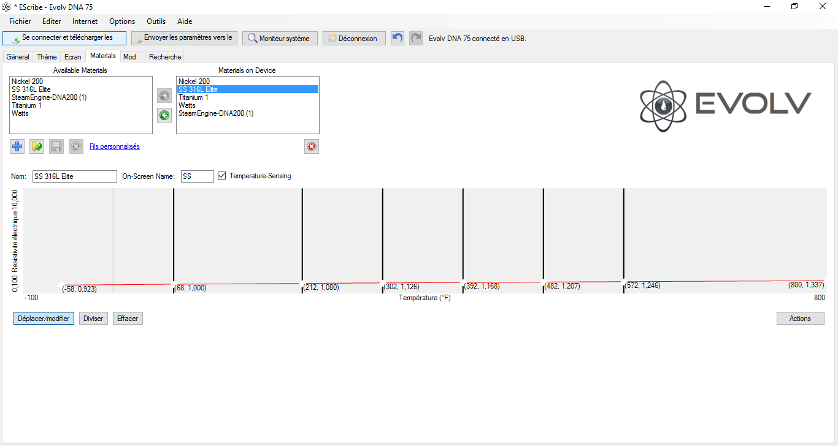Open Moniteur système with magnifier icon
Image resolution: width=838 pixels, height=446 pixels.
pyautogui.click(x=280, y=38)
